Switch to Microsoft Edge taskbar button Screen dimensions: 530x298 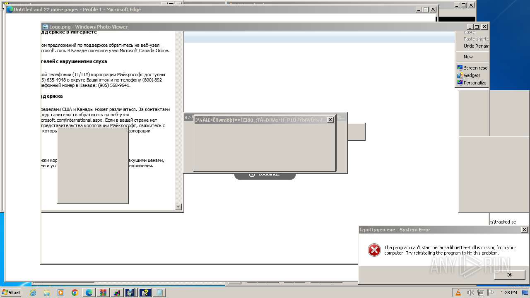(89, 293)
